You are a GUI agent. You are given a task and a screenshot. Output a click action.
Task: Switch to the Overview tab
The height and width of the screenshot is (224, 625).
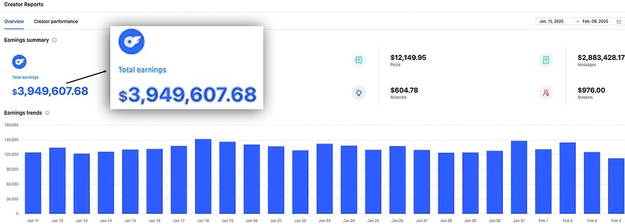14,22
